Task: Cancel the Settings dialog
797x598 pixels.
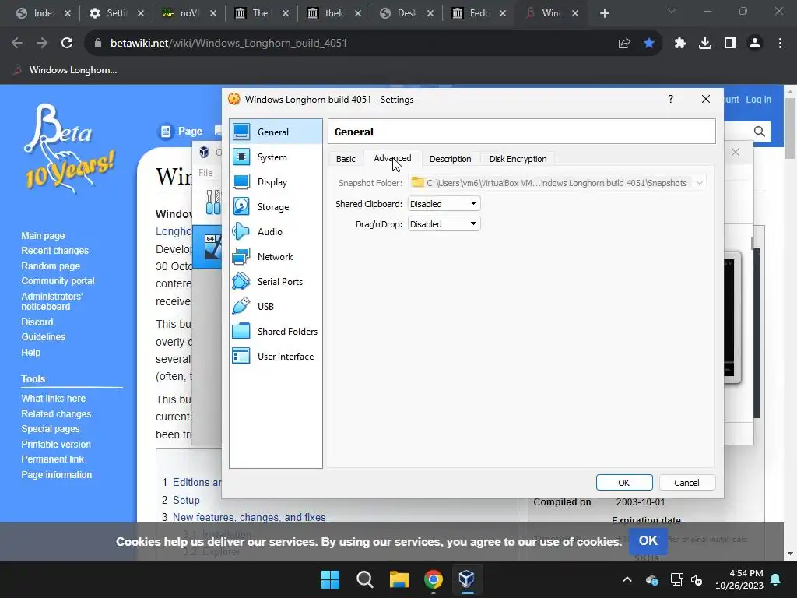Action: point(686,483)
